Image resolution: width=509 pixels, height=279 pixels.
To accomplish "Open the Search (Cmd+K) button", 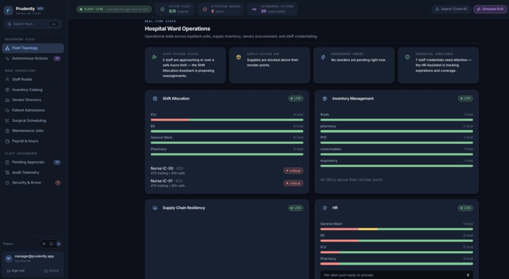I will click(x=451, y=9).
